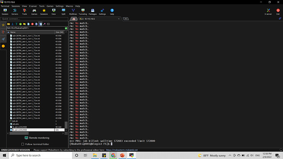Toggle the X server icon

(x=268, y=12)
